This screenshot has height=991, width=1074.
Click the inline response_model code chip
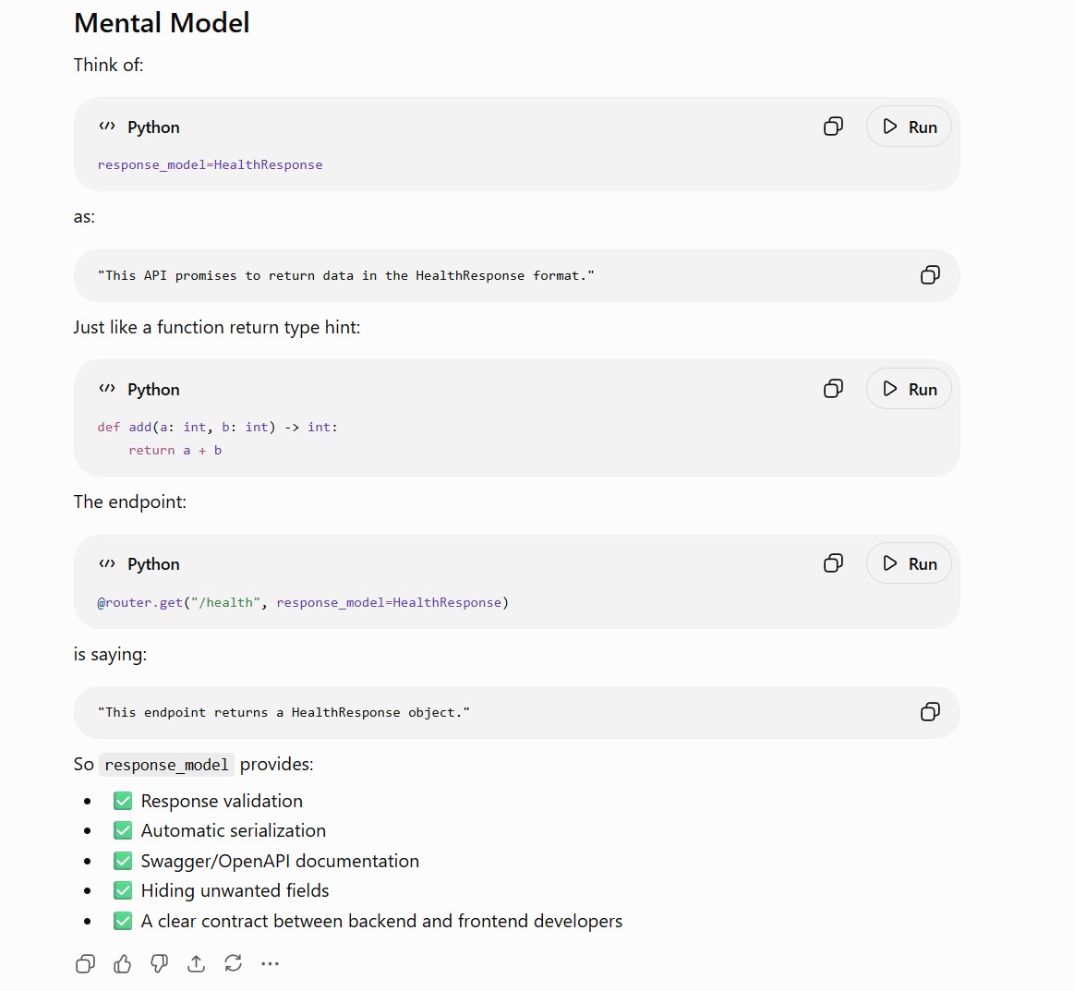click(166, 765)
